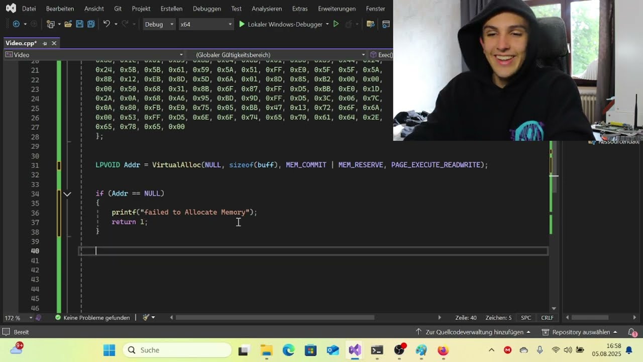643x362 pixels.
Task: Click Keine Probleme gefunden status indicator
Action: click(92, 318)
